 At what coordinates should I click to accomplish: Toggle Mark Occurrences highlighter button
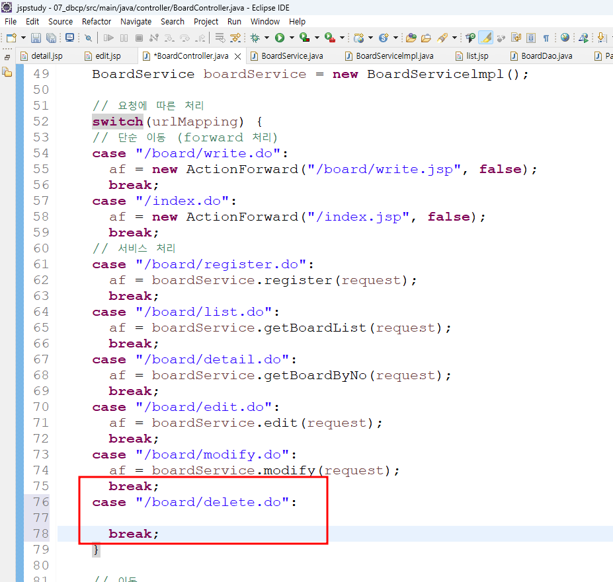[x=486, y=38]
